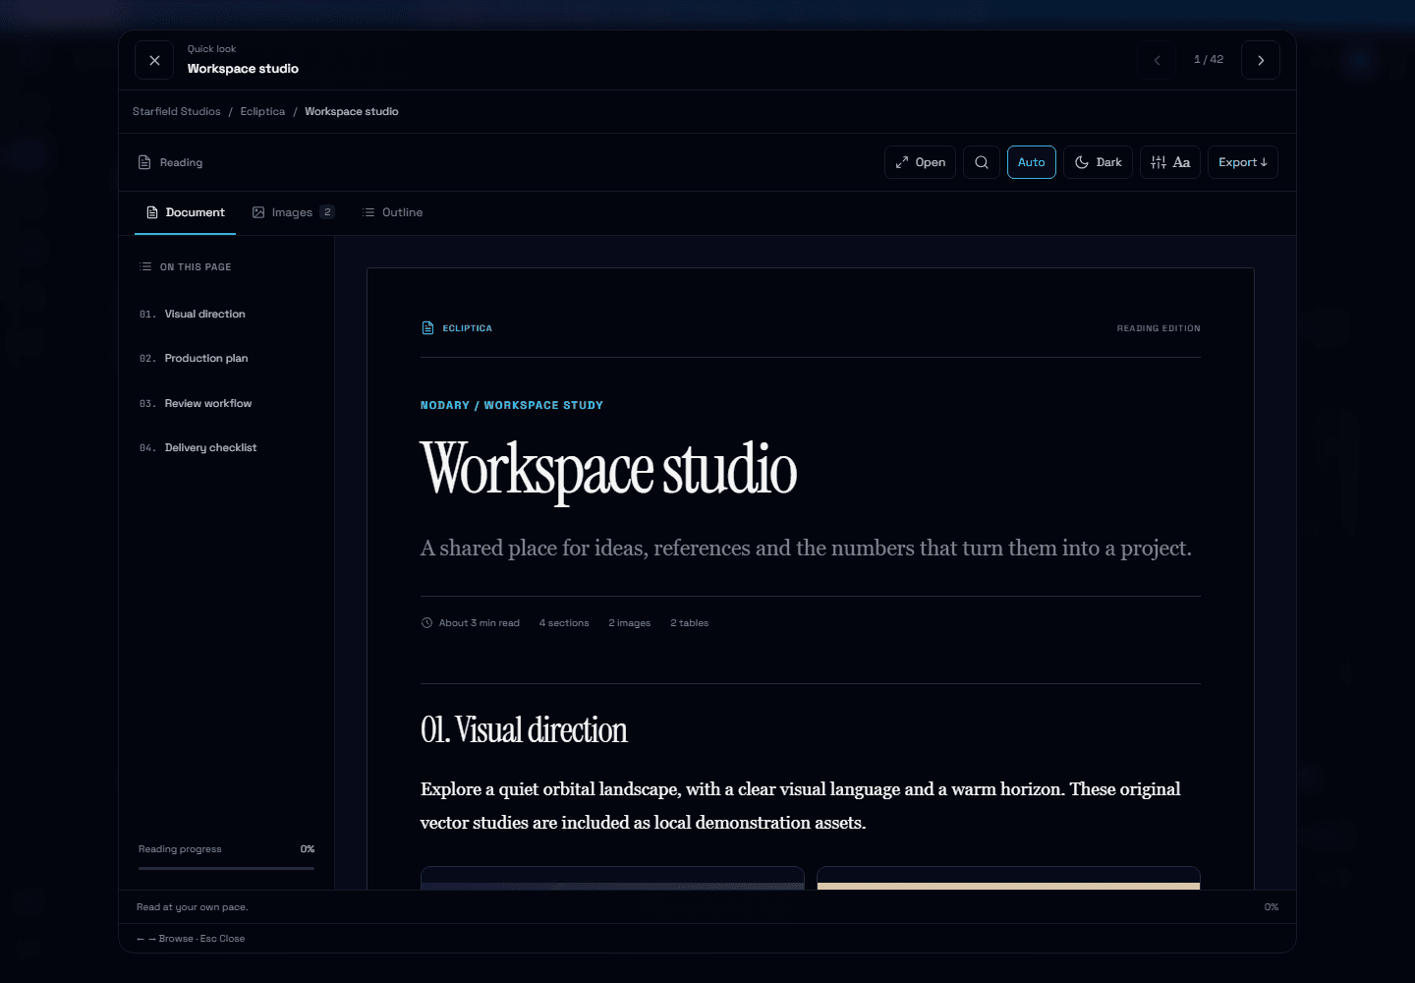Click 'READING EDITION' label

[1159, 328]
